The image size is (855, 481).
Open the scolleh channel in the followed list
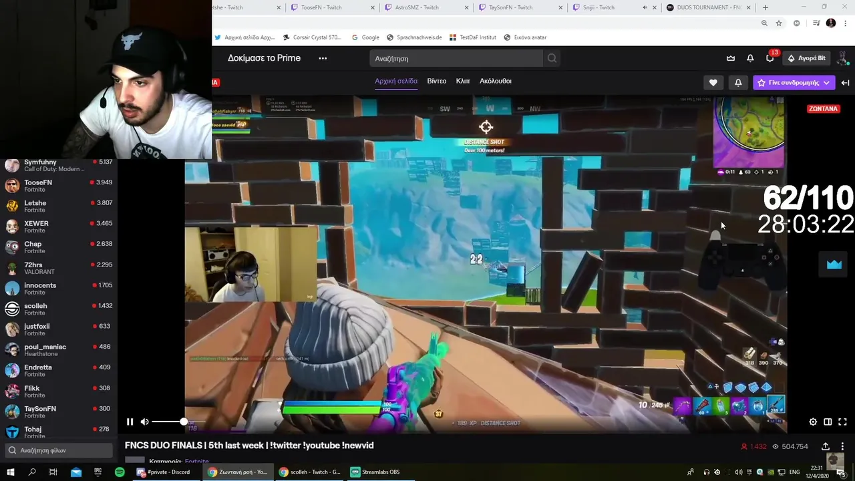click(x=59, y=309)
